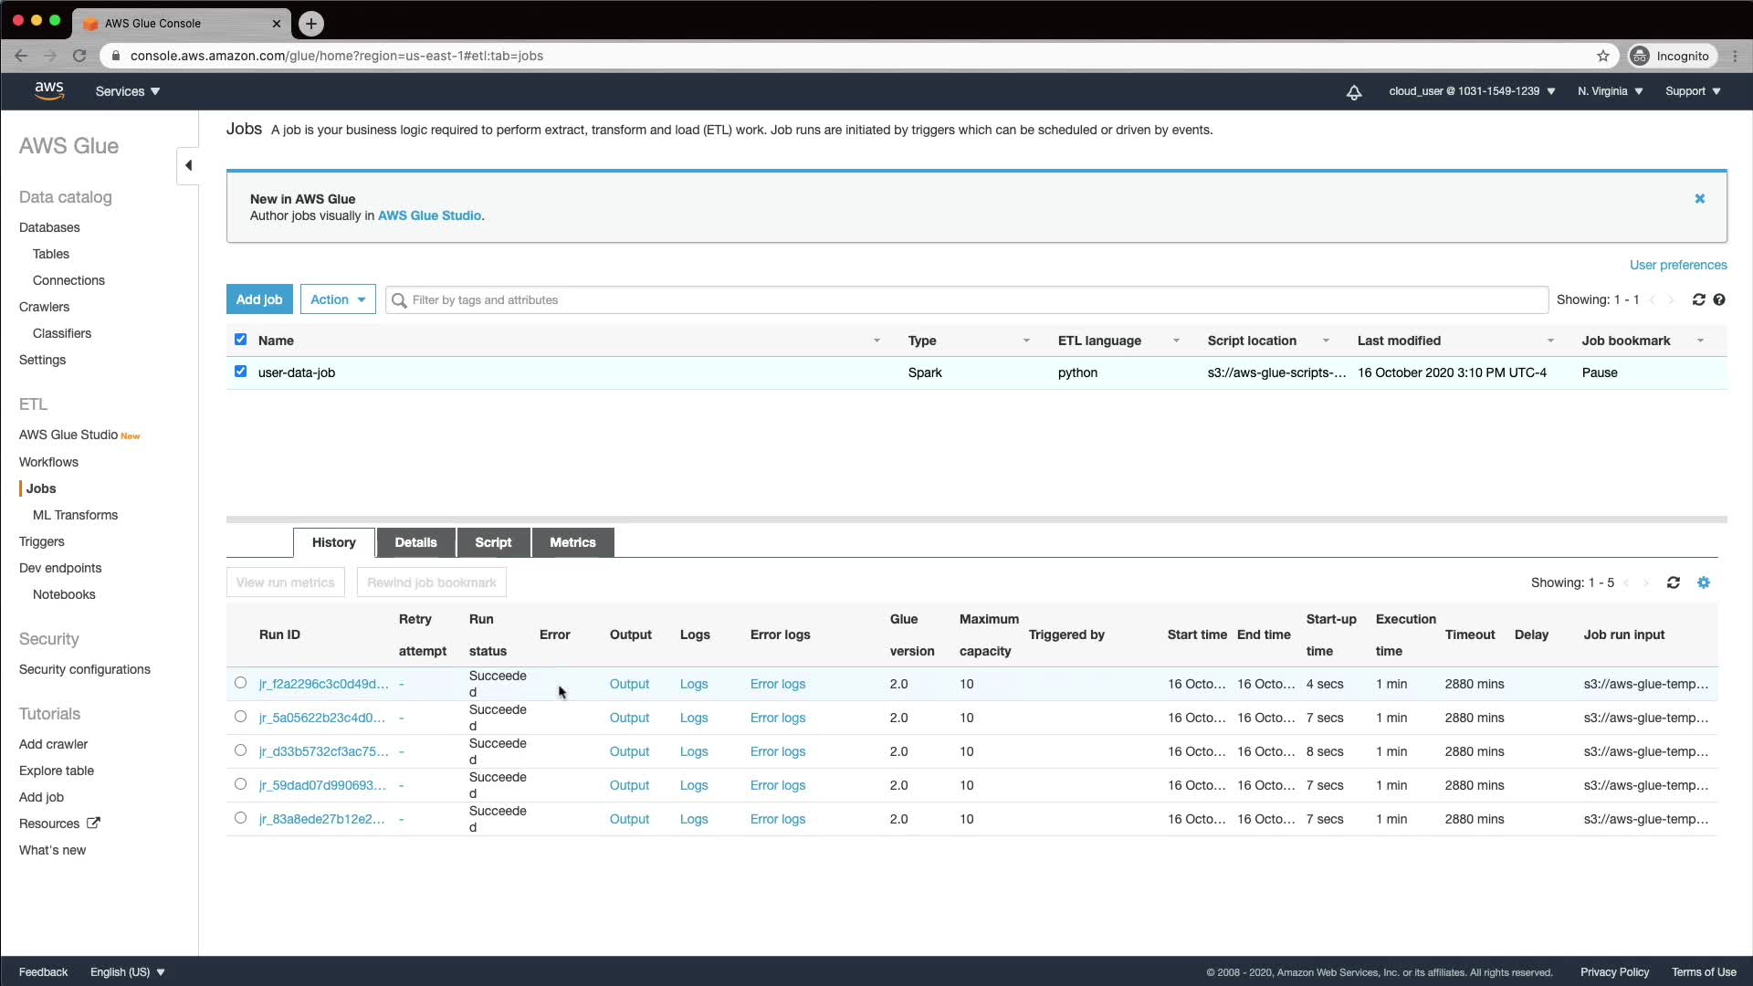Open the Action dropdown

tap(338, 299)
